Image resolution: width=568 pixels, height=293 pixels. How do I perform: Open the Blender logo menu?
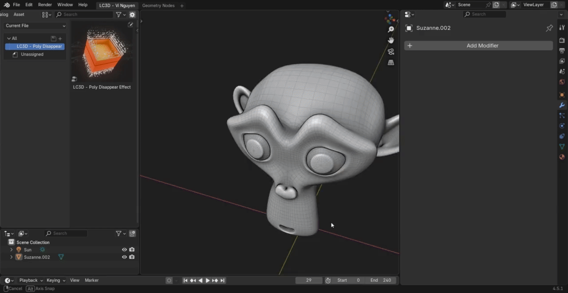point(6,5)
